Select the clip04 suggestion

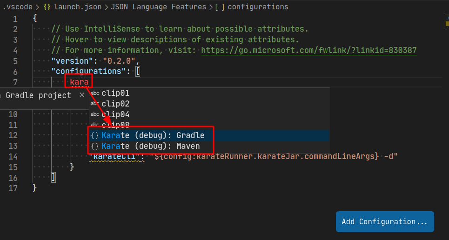(115, 114)
